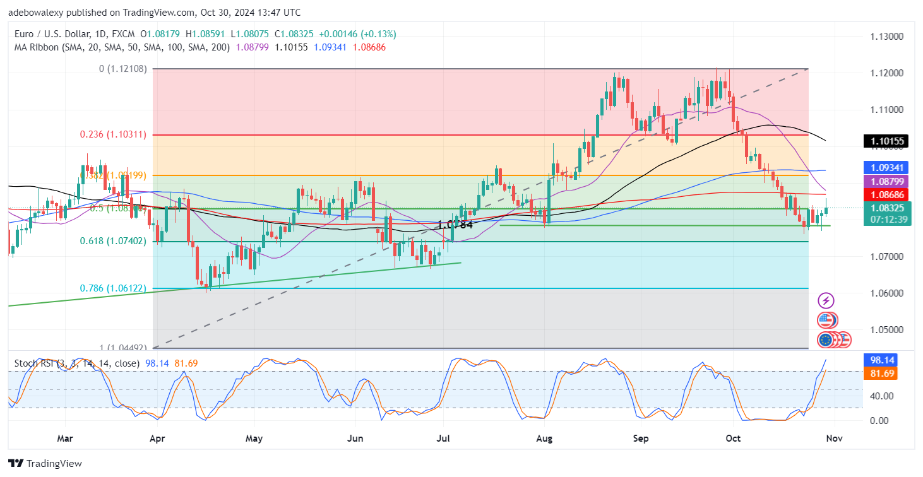Click the adebowalexy published on TradingView.com header text

155,13
